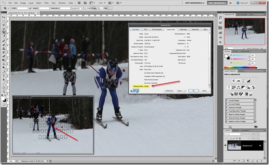This screenshot has width=269, height=165.
Task: Select the Eraser tool
Action: (x=4, y=56)
